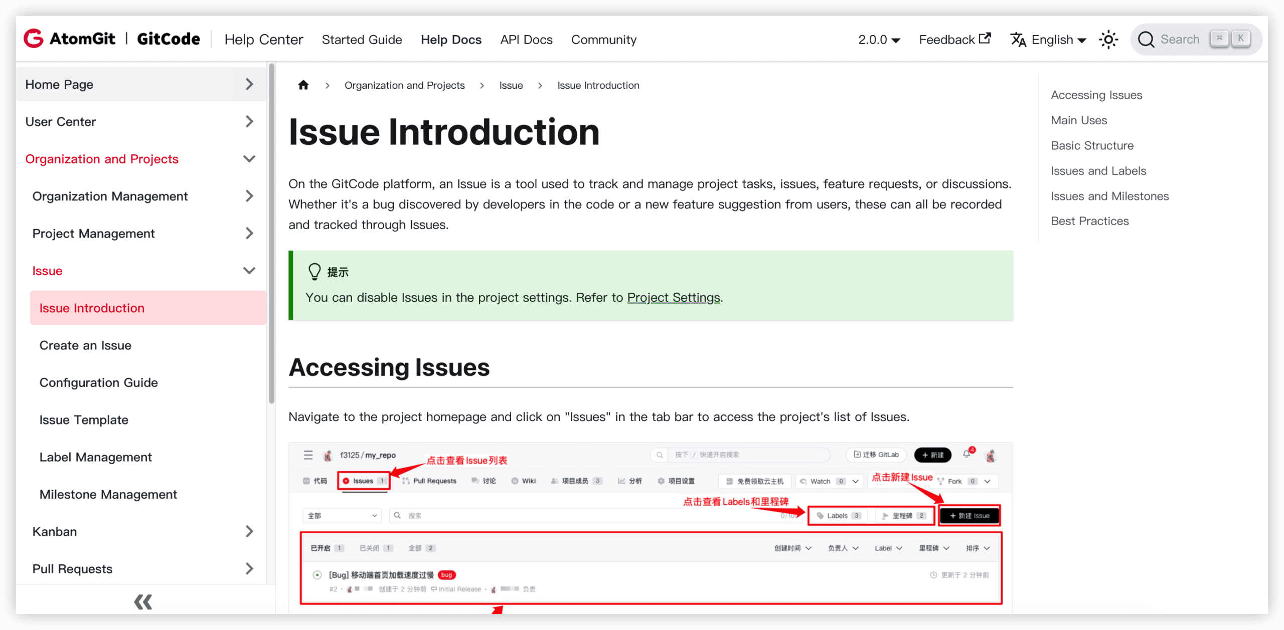Switch to the Help Docs tab
Screen dimensions: 1284x630
pyautogui.click(x=451, y=39)
